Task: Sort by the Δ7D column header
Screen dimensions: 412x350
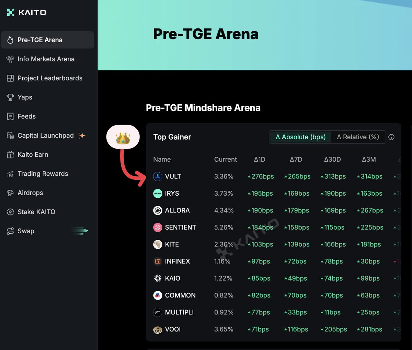Action: tap(296, 160)
